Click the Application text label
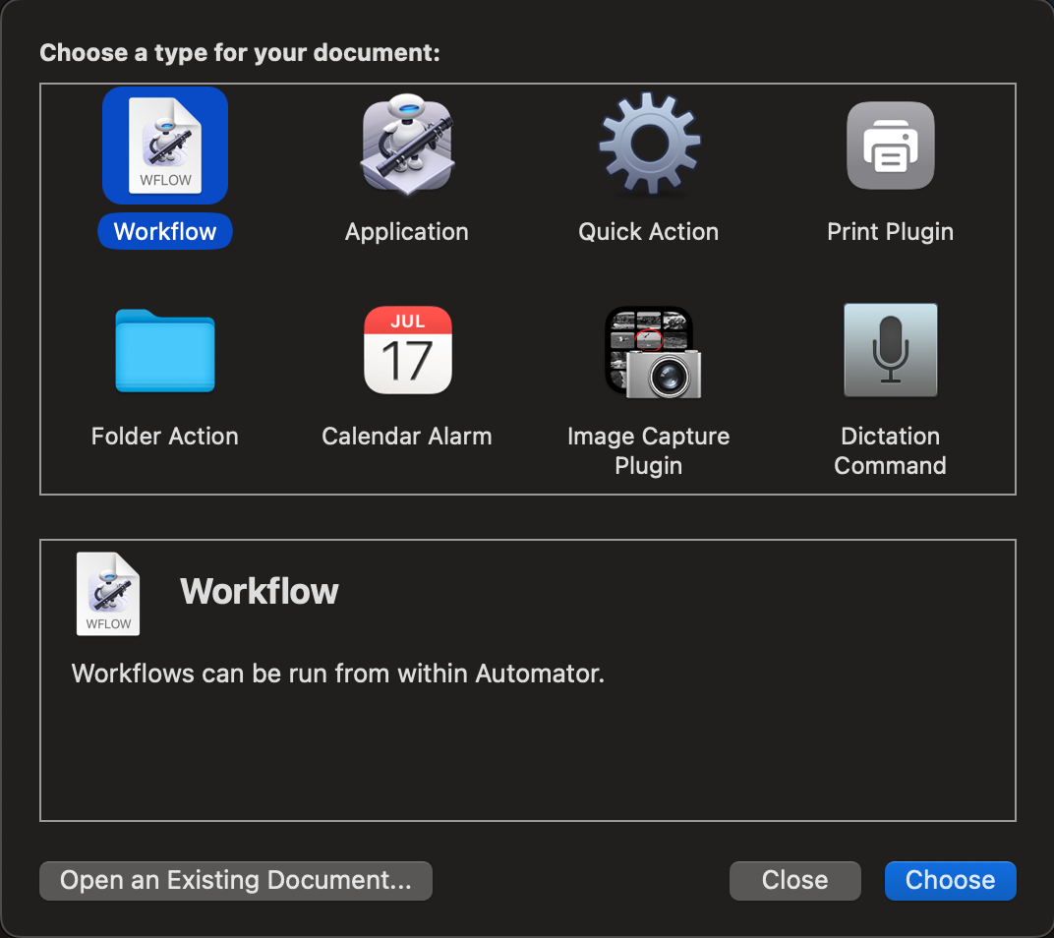Screen dimensions: 1054x938 tap(406, 232)
